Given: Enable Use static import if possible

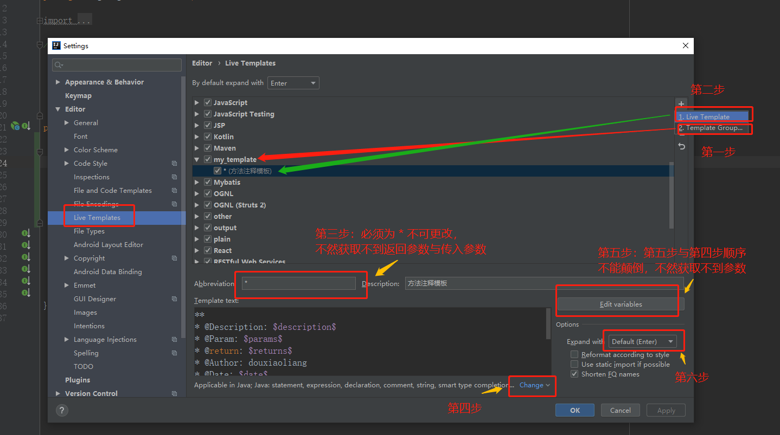Looking at the screenshot, I should tap(574, 365).
